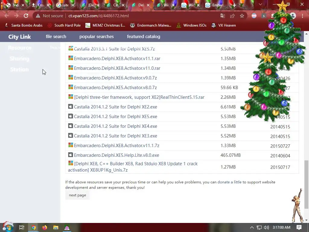The width and height of the screenshot is (309, 232).
Task: Open the notification center icon
Action: click(299, 227)
